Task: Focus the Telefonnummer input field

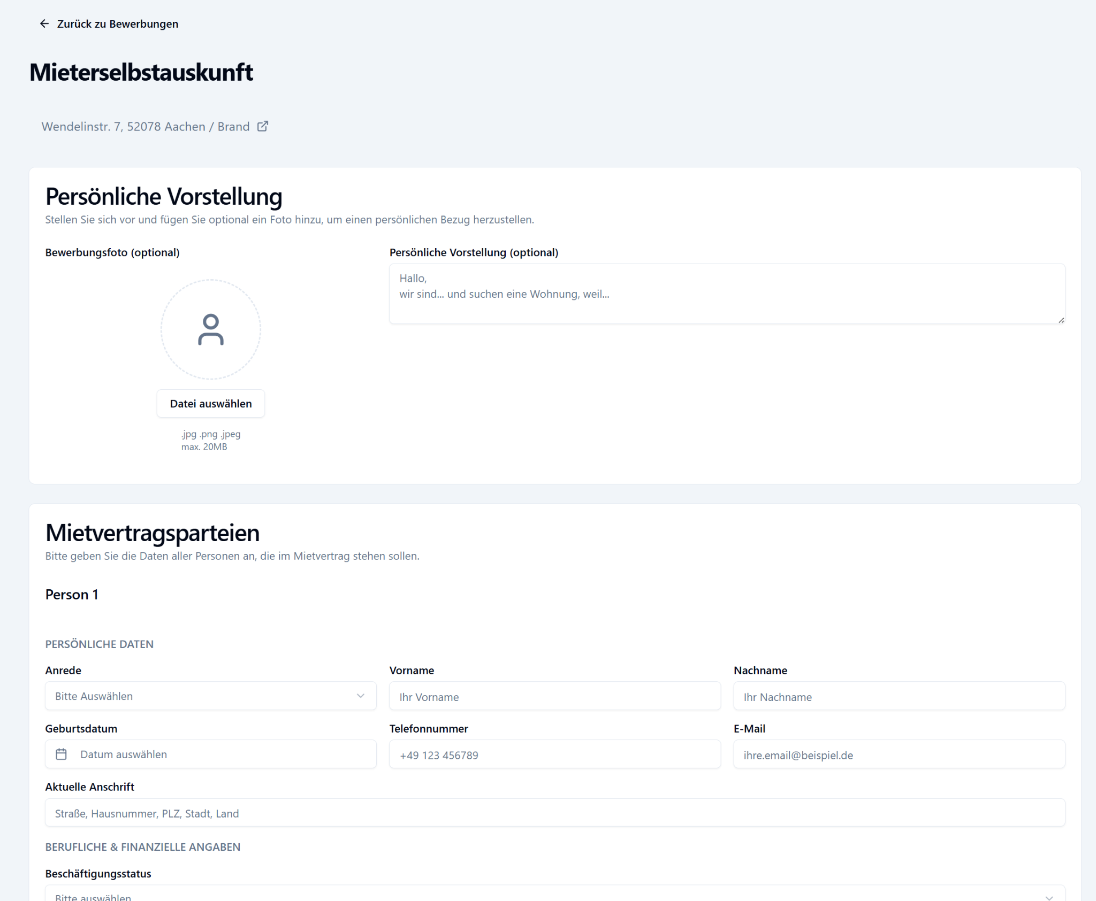Action: [554, 755]
